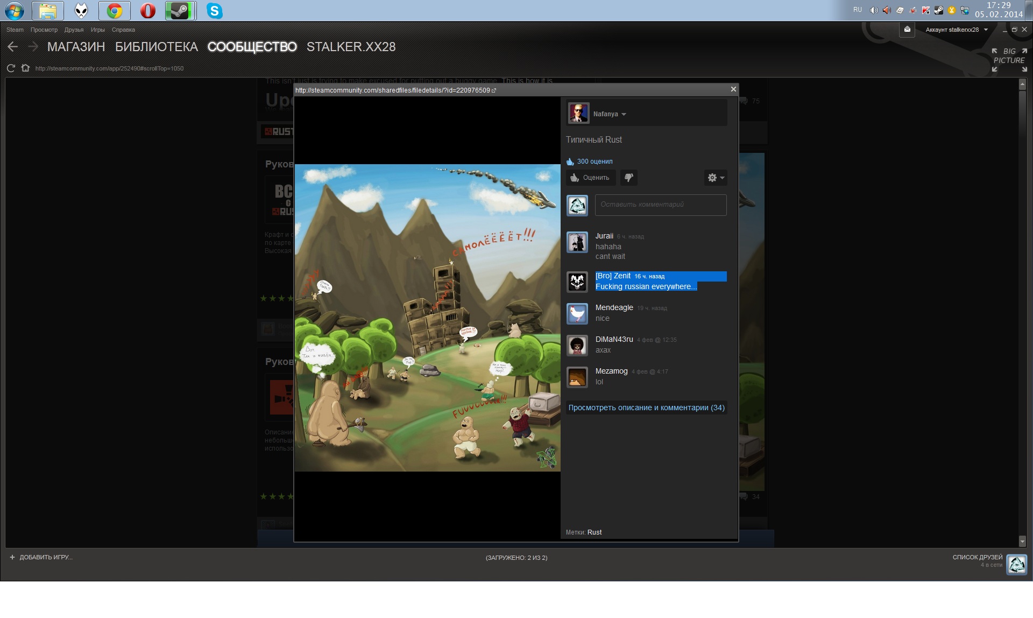
Task: Open Skype from the taskbar
Action: pos(214,11)
